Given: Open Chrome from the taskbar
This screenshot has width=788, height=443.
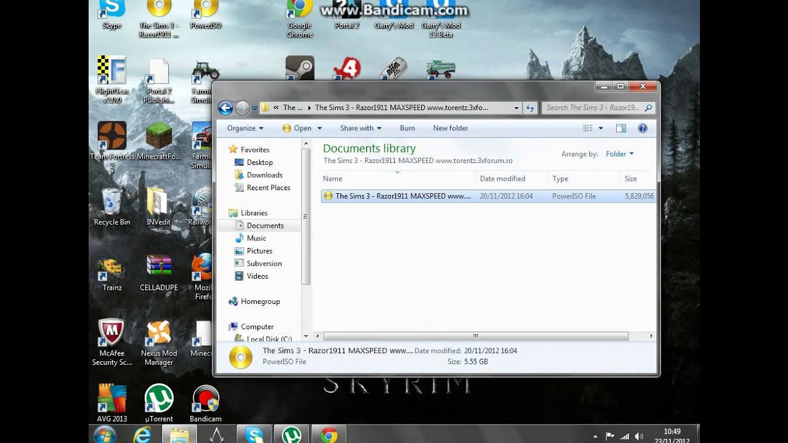Looking at the screenshot, I should 329,434.
